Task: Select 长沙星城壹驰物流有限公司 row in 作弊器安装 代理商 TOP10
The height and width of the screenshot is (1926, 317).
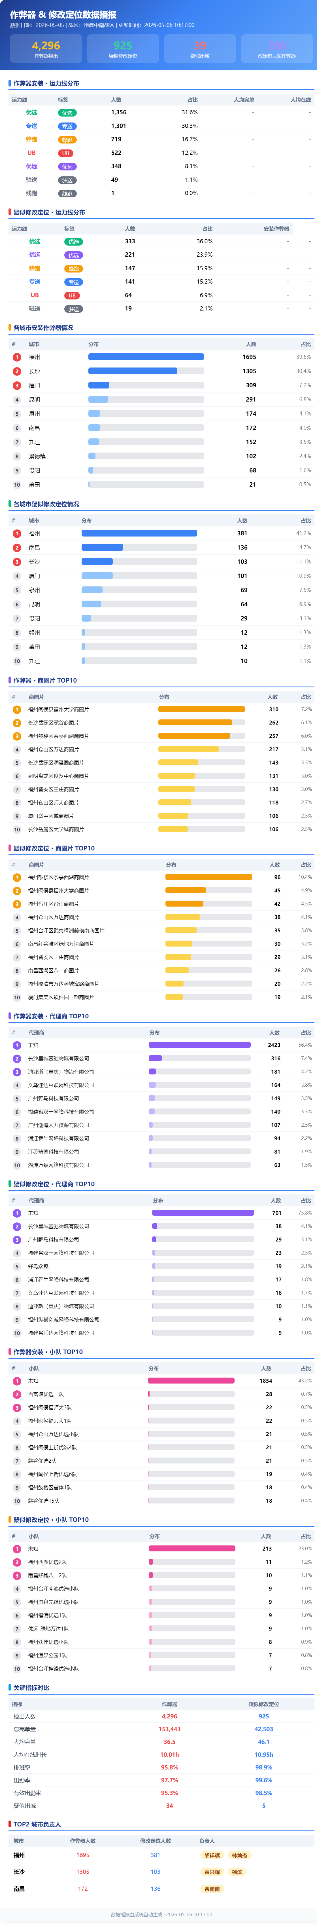Action: click(x=159, y=1059)
